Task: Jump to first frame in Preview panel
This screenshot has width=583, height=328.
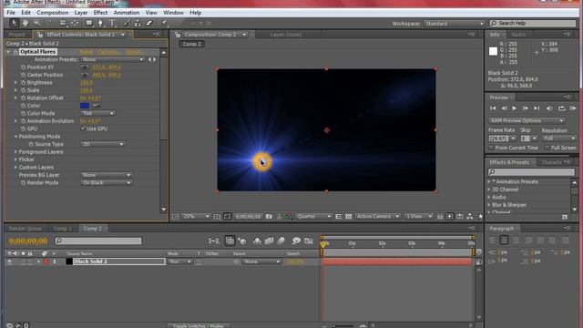Action: pyautogui.click(x=493, y=108)
